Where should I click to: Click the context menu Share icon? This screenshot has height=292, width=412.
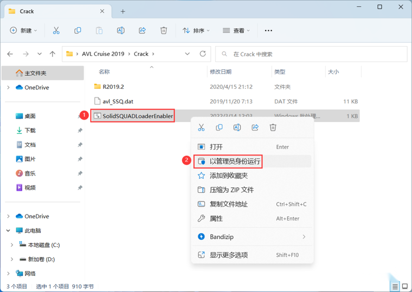[x=255, y=128]
